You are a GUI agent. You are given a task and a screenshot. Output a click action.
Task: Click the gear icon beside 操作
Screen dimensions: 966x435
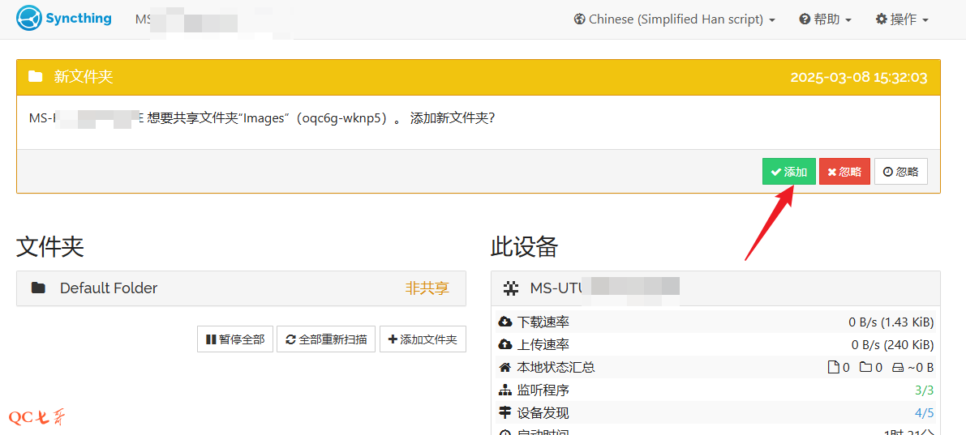881,19
